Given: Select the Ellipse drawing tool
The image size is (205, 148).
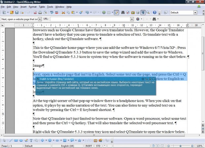Looking at the screenshot, I should [x=21, y=140].
